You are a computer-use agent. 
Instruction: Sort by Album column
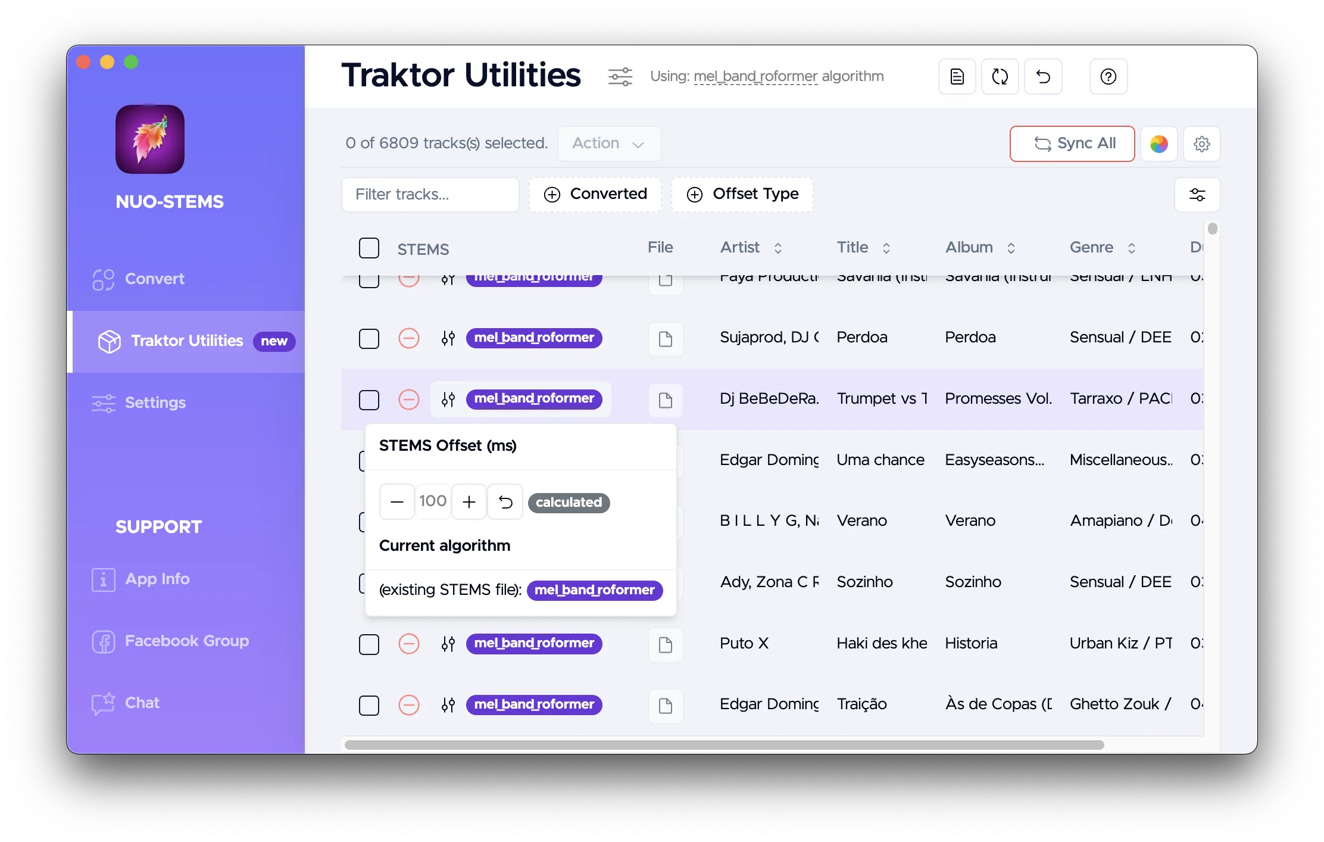pos(980,248)
